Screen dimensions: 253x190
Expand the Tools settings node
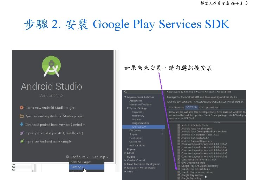125,171
